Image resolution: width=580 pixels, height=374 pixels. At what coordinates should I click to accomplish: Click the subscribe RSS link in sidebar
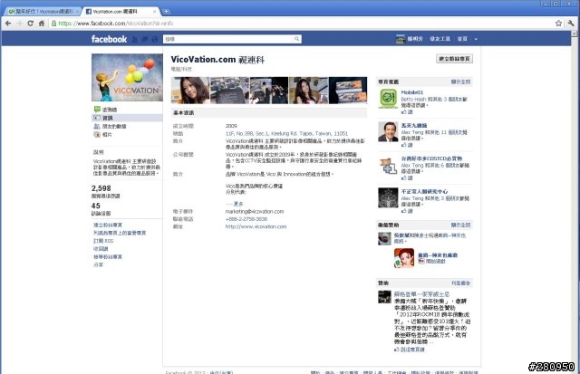coord(103,241)
